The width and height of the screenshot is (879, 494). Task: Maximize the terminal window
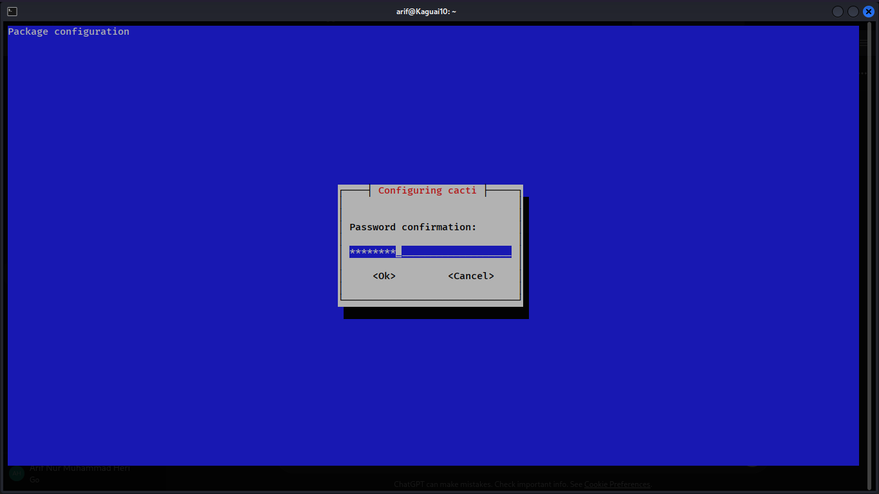click(853, 12)
